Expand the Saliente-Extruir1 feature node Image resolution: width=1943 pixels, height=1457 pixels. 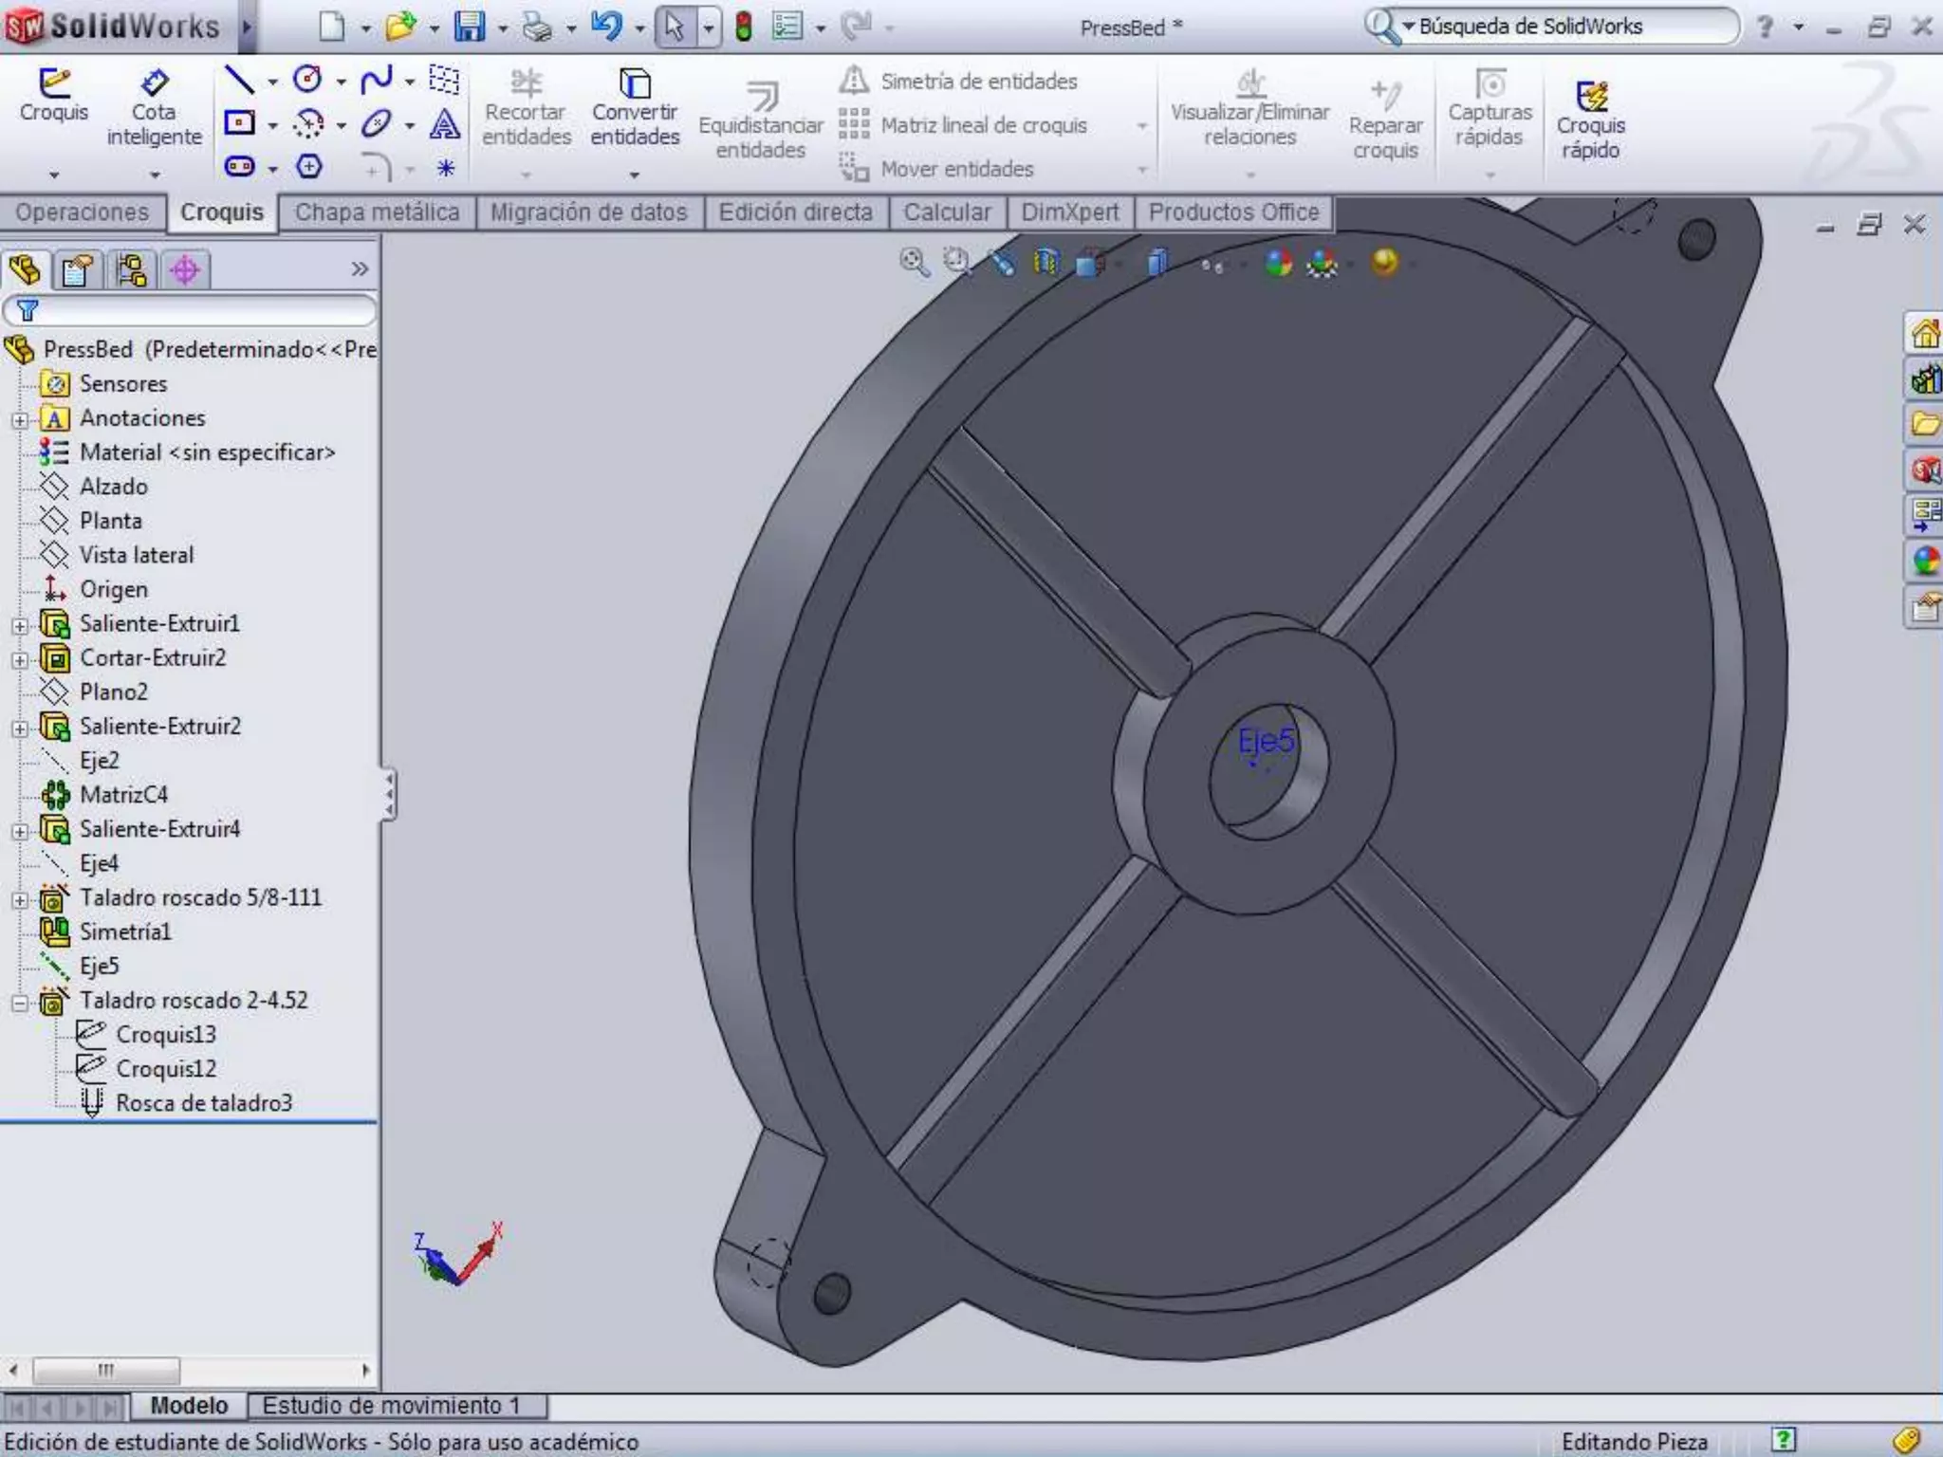coord(20,625)
